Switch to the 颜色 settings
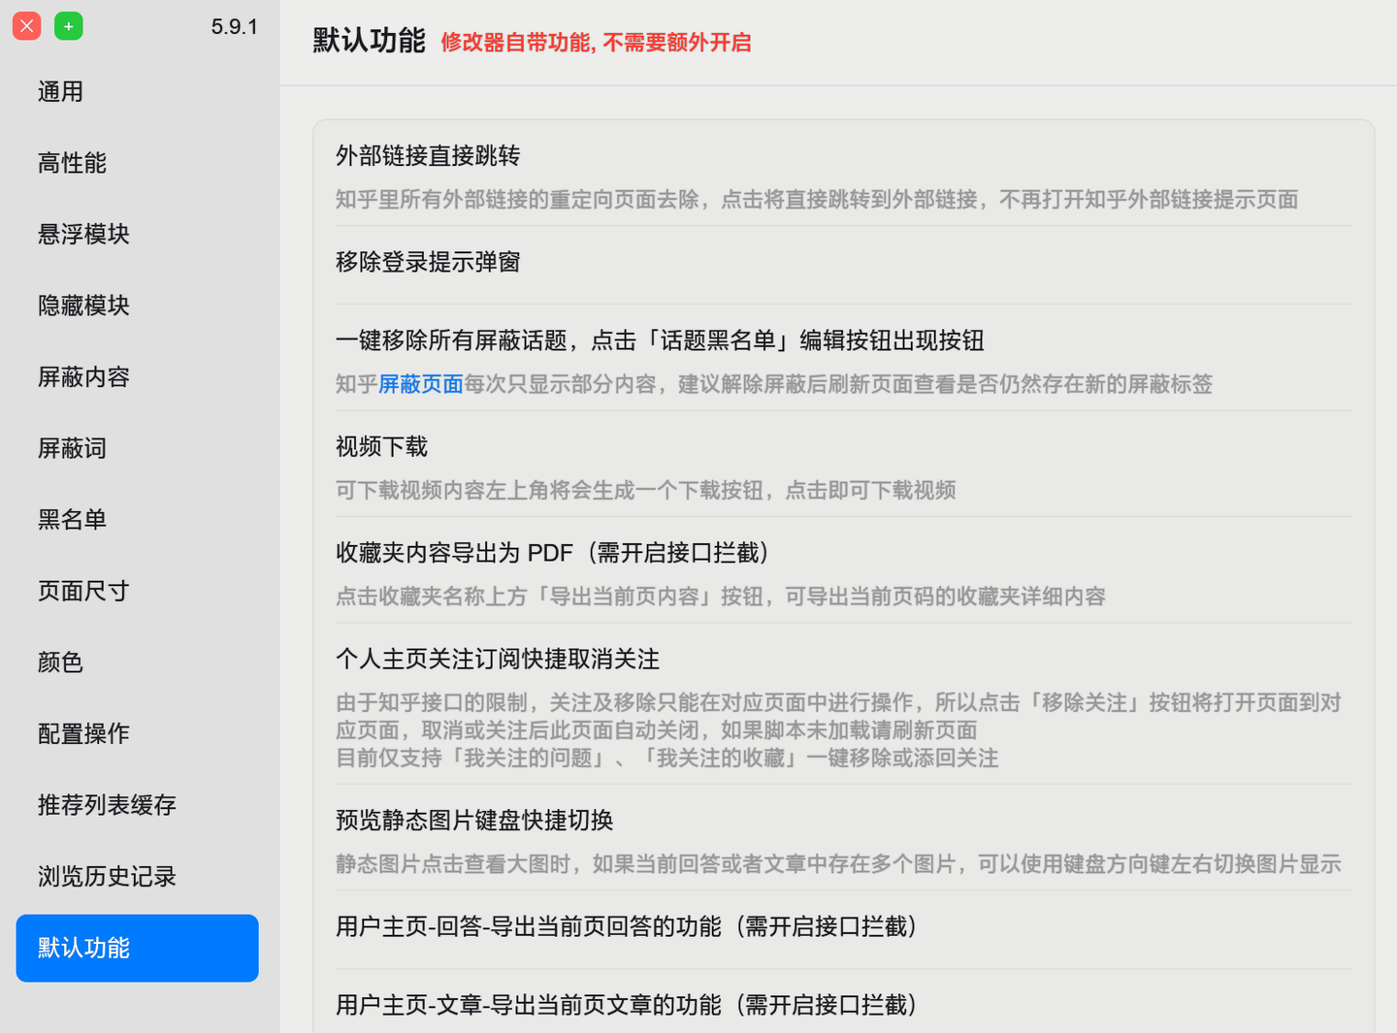This screenshot has height=1033, width=1397. [x=60, y=662]
